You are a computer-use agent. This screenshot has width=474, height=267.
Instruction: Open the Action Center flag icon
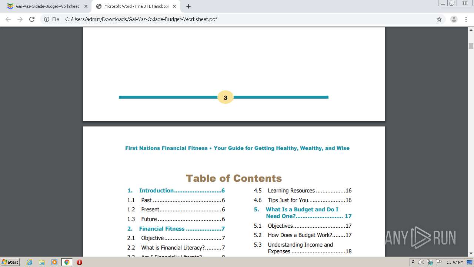pyautogui.click(x=438, y=262)
